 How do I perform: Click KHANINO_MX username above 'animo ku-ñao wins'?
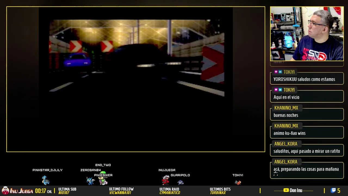286,126
